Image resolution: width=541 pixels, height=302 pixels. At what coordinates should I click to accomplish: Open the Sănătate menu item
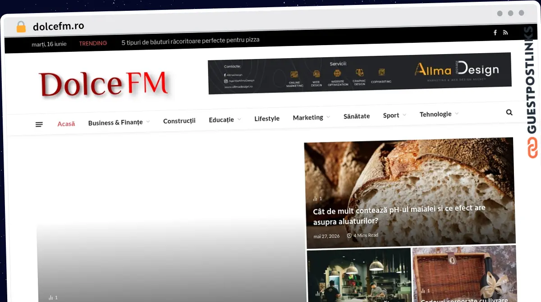tap(357, 116)
